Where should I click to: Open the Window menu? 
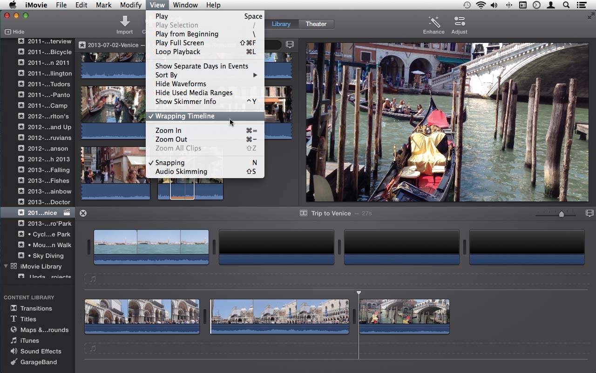click(x=185, y=5)
